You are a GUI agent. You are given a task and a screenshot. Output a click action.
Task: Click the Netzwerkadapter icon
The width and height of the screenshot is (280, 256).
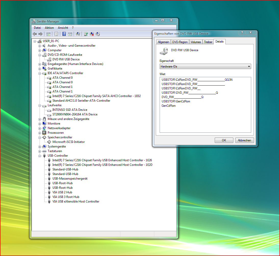[44, 128]
